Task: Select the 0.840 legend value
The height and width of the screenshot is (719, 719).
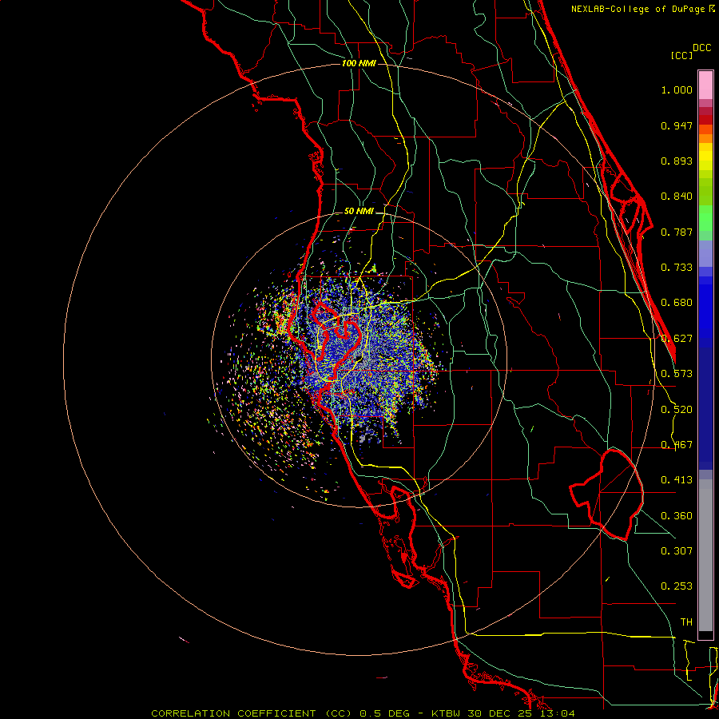Action: point(677,197)
